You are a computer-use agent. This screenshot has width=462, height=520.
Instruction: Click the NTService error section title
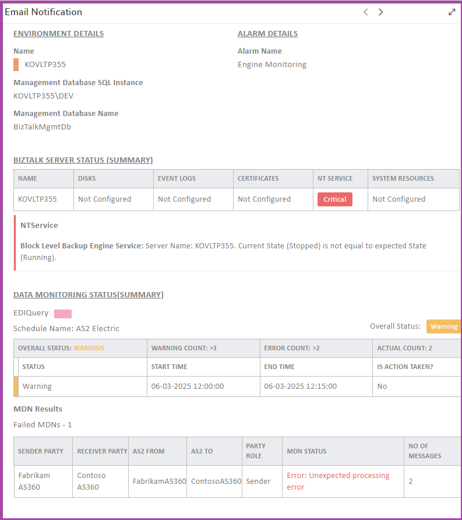click(x=39, y=225)
